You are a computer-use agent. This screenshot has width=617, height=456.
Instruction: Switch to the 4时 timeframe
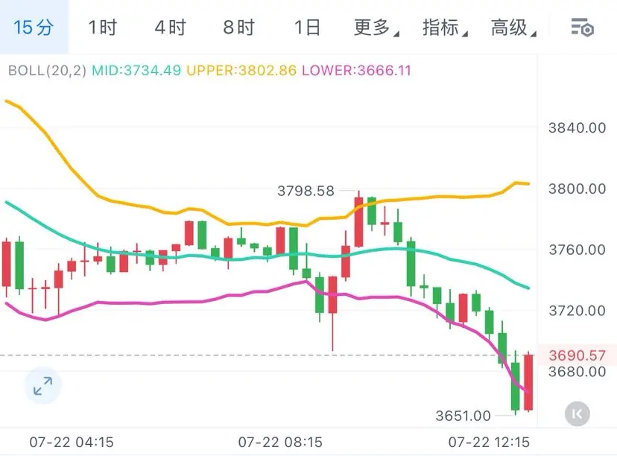(170, 28)
